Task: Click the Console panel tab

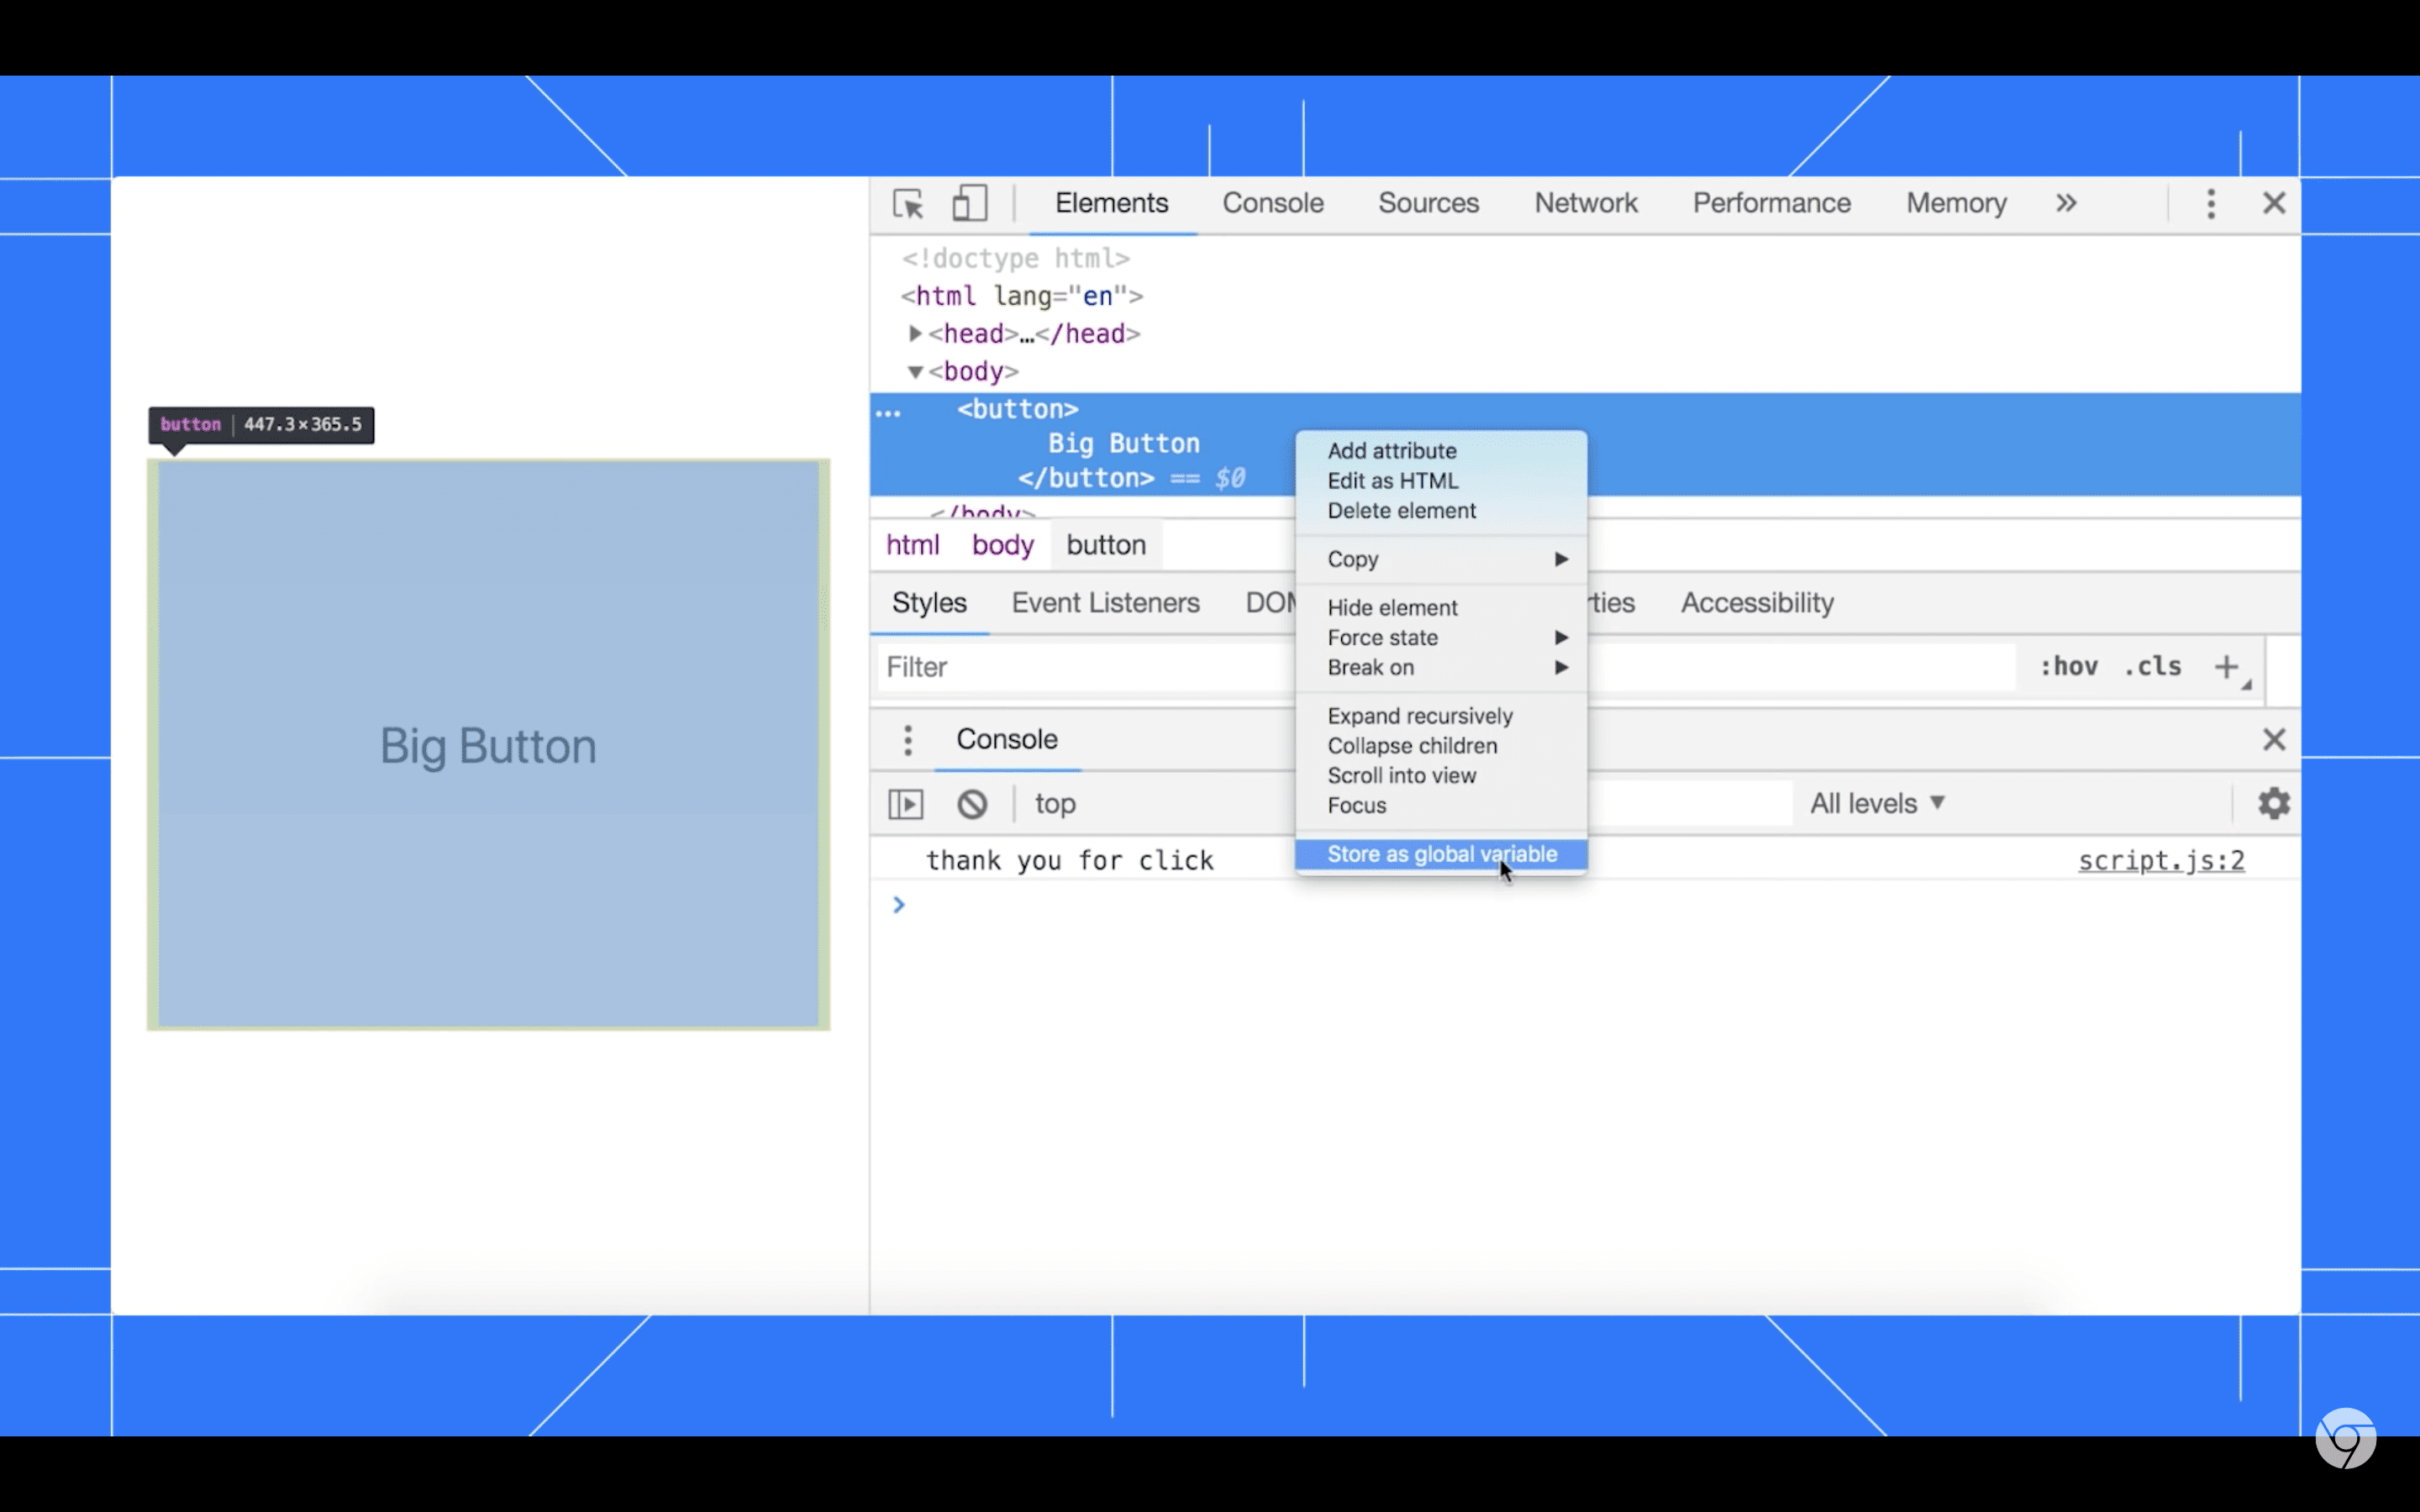Action: tap(1272, 202)
